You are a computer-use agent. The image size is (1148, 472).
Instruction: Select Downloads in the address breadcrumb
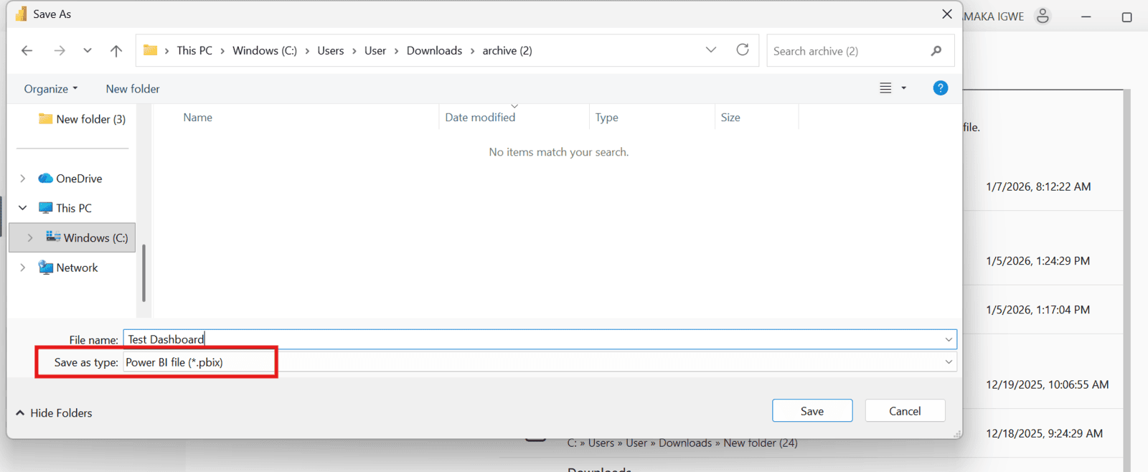434,50
